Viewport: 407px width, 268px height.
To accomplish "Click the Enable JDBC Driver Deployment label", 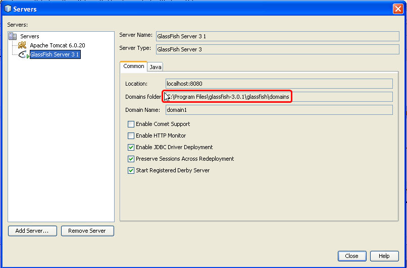I will (174, 147).
